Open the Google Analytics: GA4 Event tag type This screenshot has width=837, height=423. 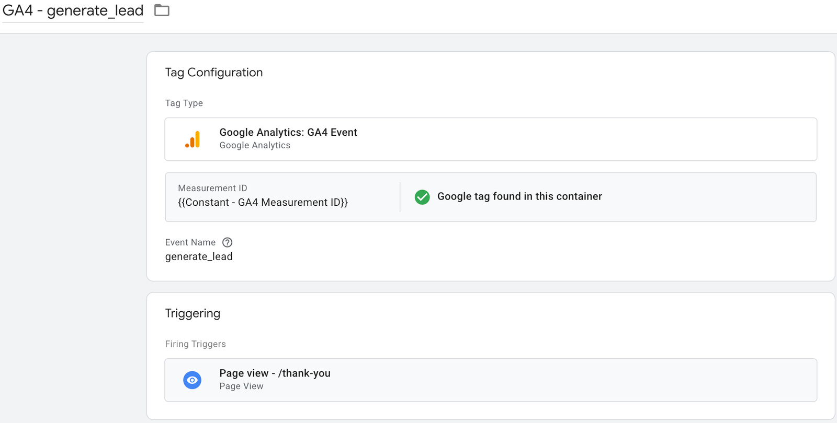pos(491,139)
